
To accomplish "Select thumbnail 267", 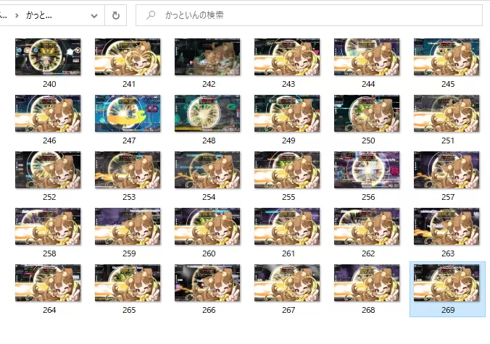I will point(287,283).
